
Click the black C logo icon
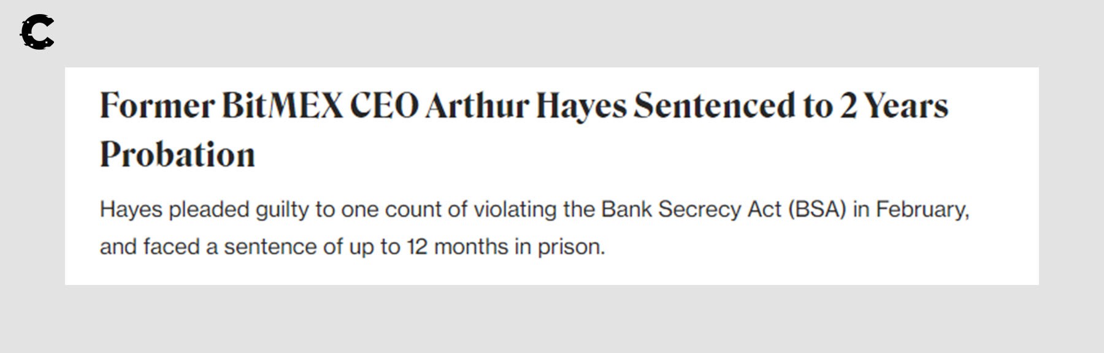point(37,32)
